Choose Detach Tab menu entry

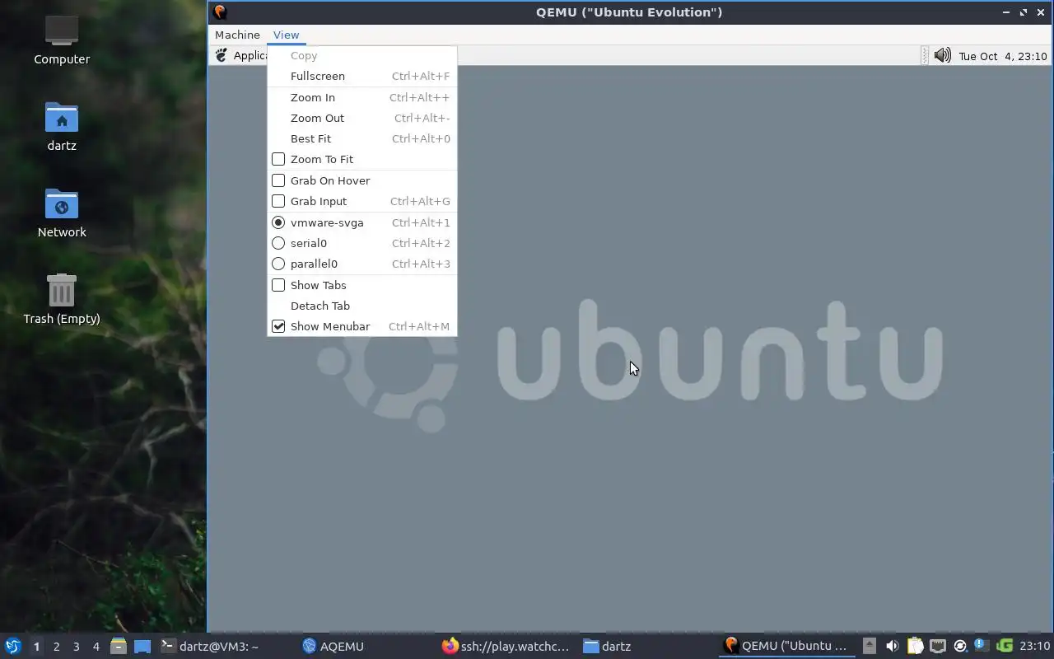361,306
